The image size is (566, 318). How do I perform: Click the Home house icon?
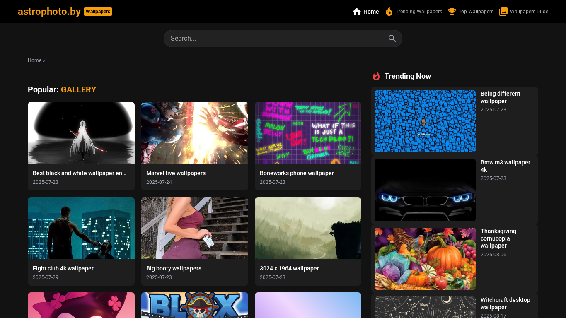pyautogui.click(x=357, y=12)
